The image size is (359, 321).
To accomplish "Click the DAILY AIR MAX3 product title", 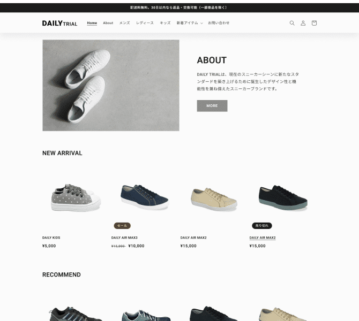I will pyautogui.click(x=124, y=238).
